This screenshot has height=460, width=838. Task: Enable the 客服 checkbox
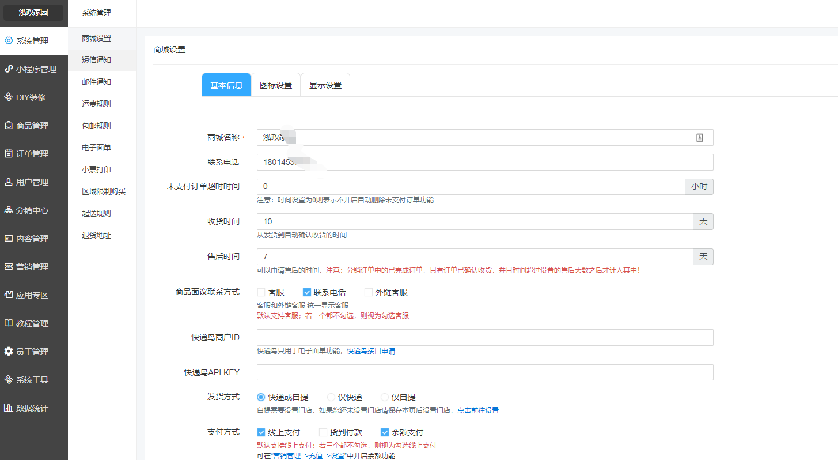(x=261, y=292)
